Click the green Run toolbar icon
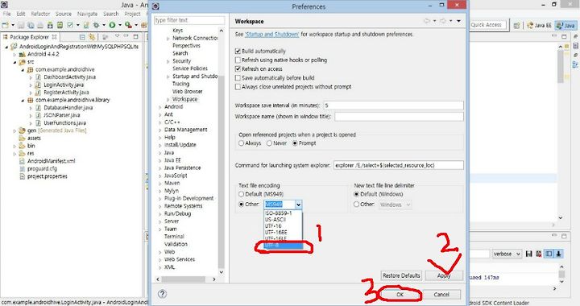This screenshot has width=580, height=306. (112, 25)
